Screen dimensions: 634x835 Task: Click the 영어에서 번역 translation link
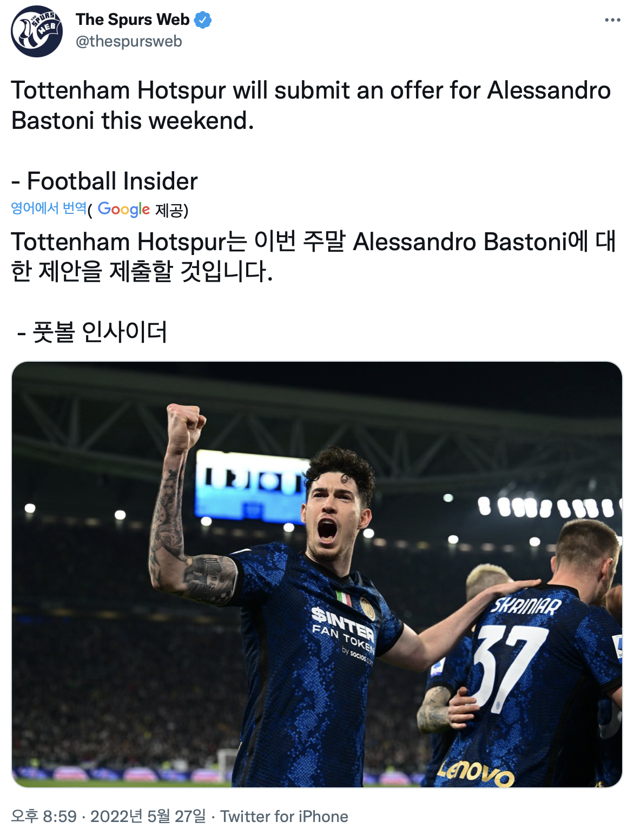(x=49, y=208)
